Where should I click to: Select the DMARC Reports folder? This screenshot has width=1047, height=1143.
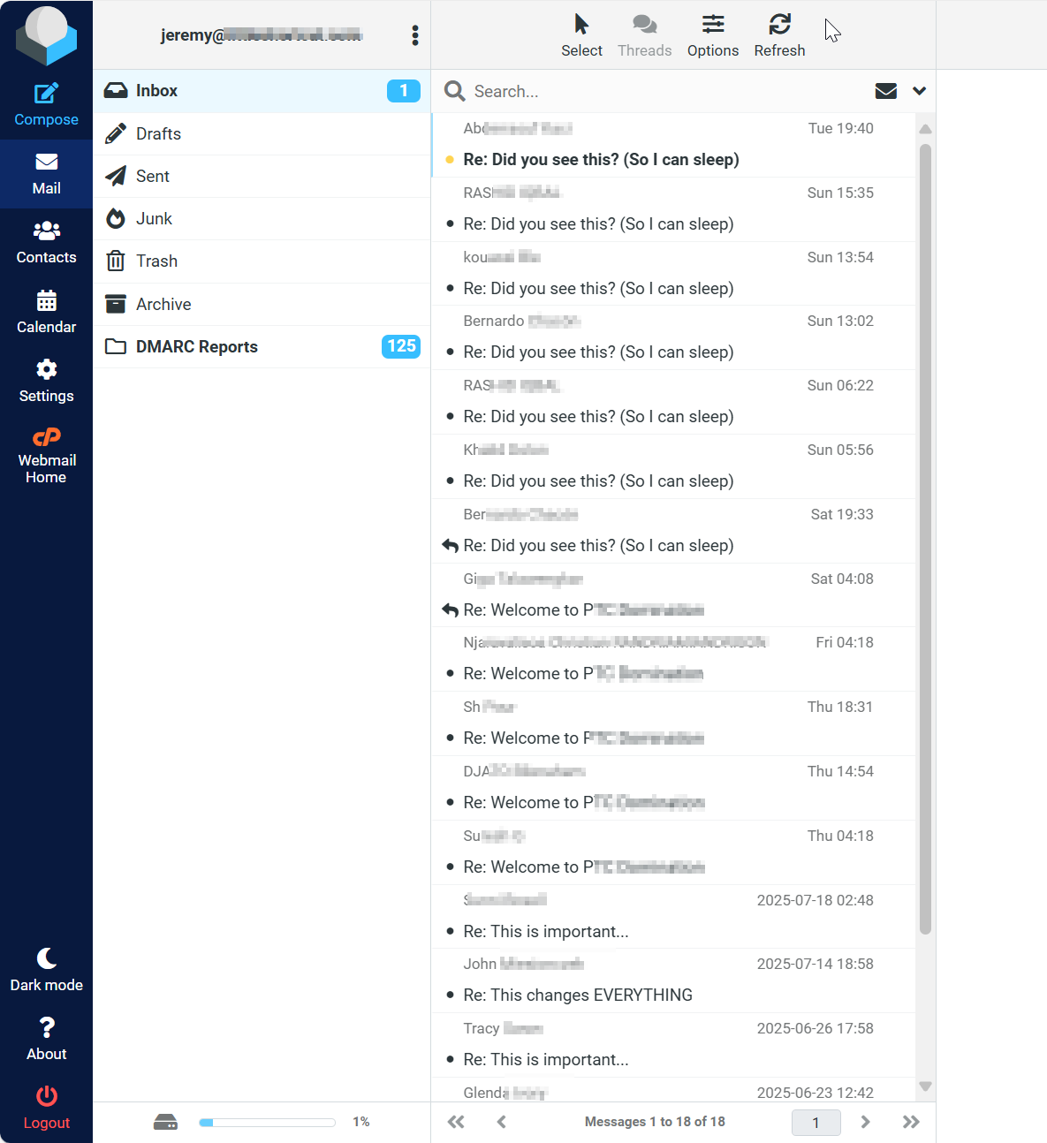[x=196, y=347]
